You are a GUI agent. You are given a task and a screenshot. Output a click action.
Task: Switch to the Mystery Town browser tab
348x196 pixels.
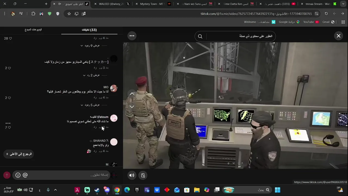point(153,4)
